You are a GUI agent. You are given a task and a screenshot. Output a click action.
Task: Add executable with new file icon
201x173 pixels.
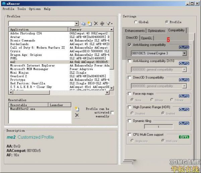[77, 109]
